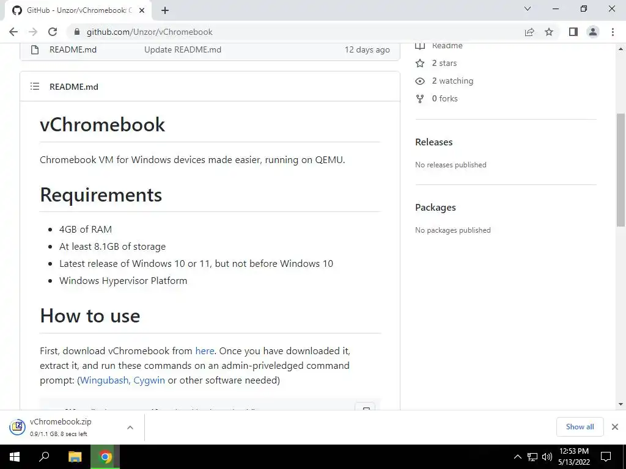View the 2 watching link
626x469 pixels.
(x=453, y=81)
